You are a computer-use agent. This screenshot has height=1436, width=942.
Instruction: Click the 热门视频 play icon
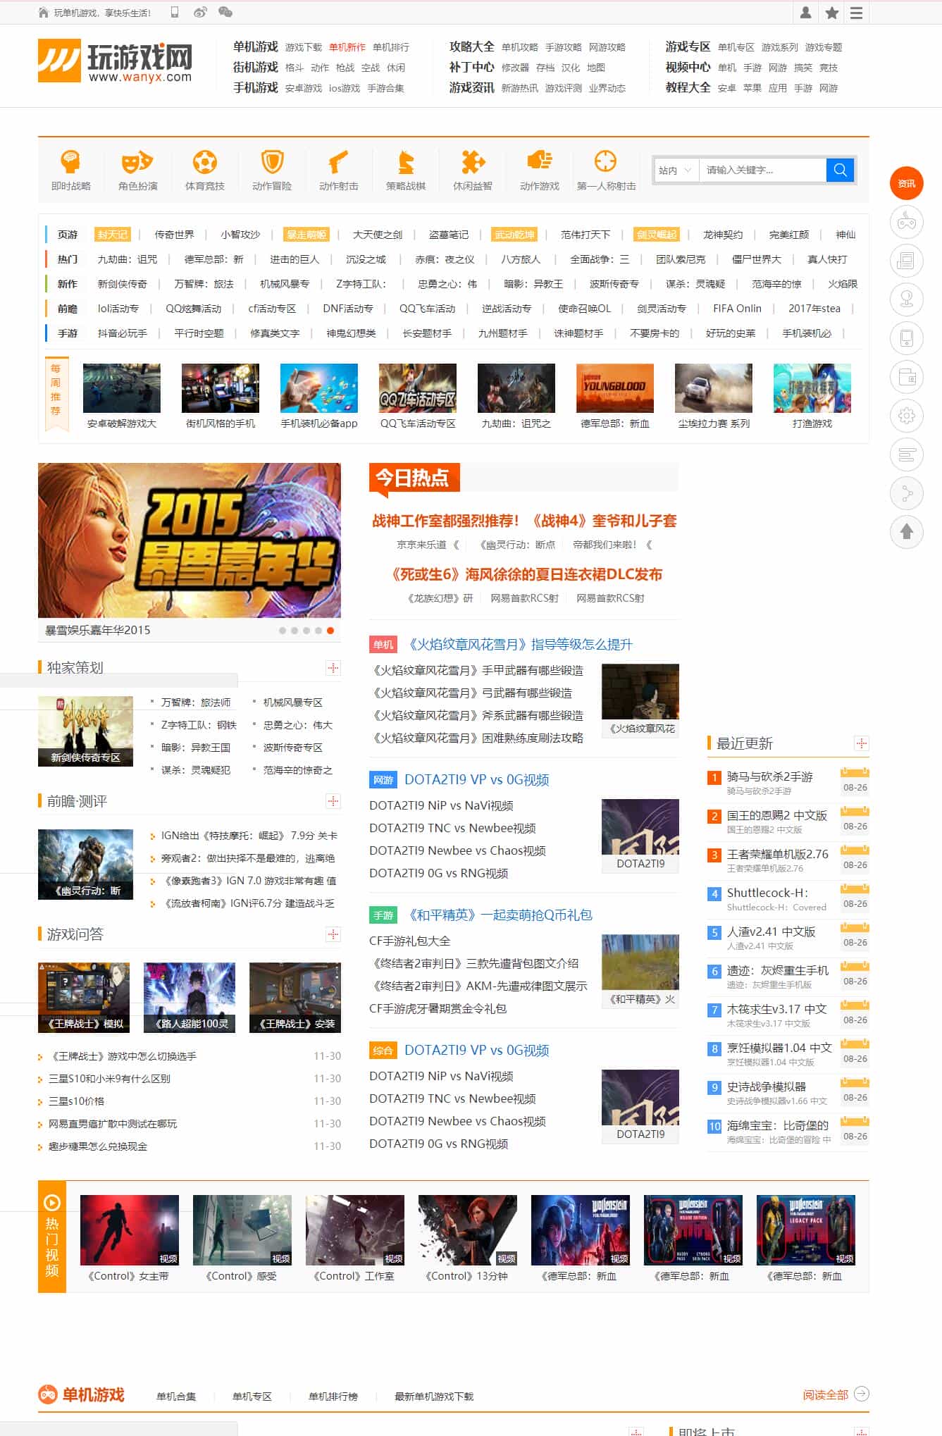click(x=52, y=1202)
